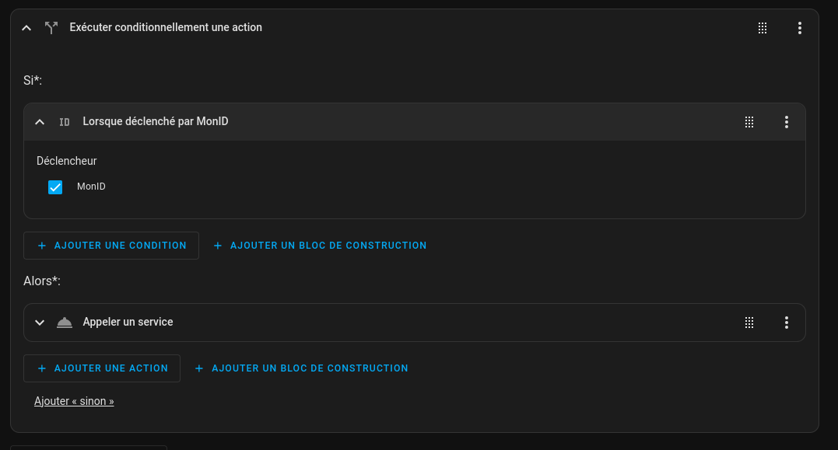Viewport: 838px width, 450px height.
Task: Grab the drag handle of conditional action block
Action: (x=763, y=28)
